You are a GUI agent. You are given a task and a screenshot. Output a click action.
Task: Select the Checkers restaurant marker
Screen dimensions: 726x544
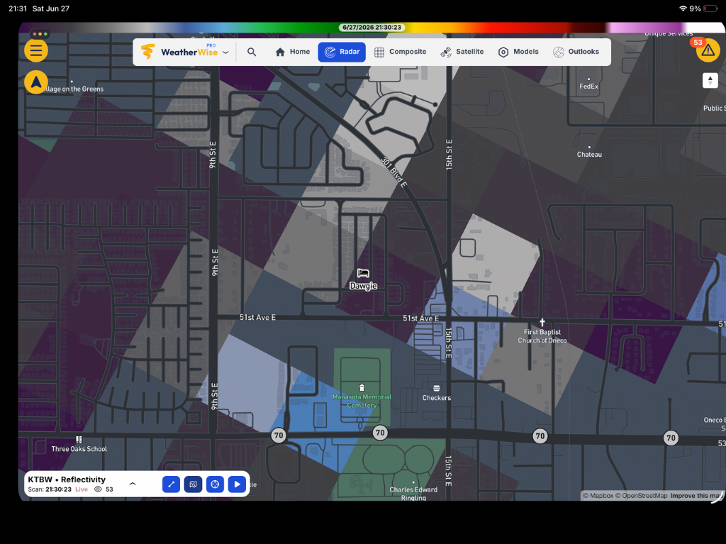click(x=436, y=393)
